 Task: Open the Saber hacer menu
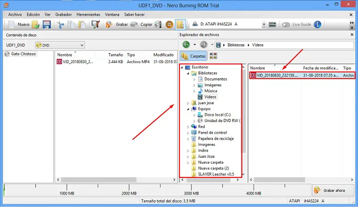point(134,14)
